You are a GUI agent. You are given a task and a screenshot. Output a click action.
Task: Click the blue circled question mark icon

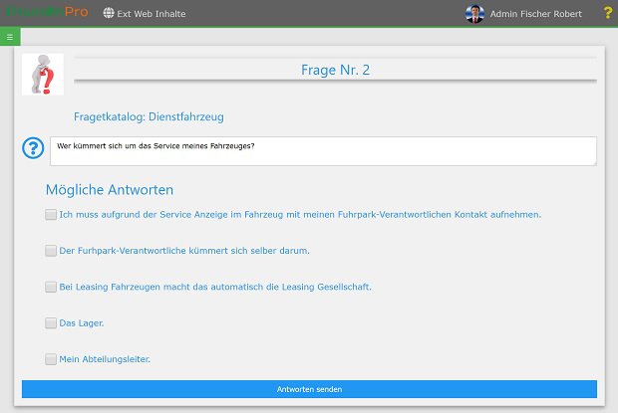(x=33, y=148)
